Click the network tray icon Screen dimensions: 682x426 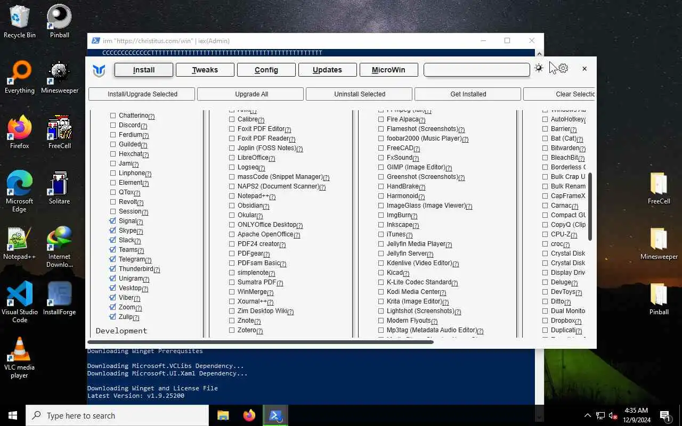[x=600, y=415]
